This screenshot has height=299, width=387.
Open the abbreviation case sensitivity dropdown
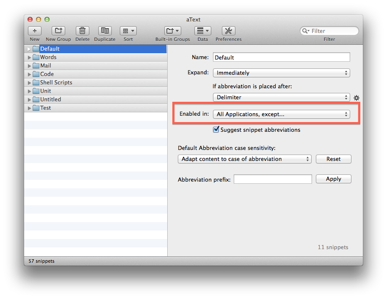(244, 159)
